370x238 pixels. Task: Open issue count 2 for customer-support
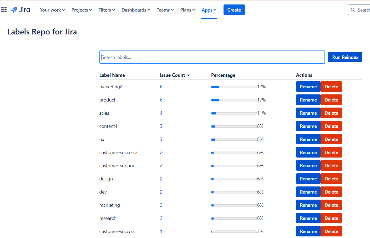coord(161,166)
